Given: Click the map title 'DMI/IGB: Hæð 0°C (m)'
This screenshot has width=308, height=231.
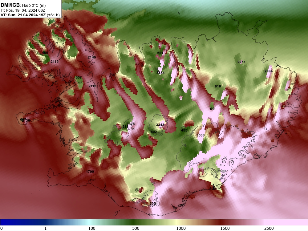Looking at the screenshot, I should pyautogui.click(x=23, y=5).
